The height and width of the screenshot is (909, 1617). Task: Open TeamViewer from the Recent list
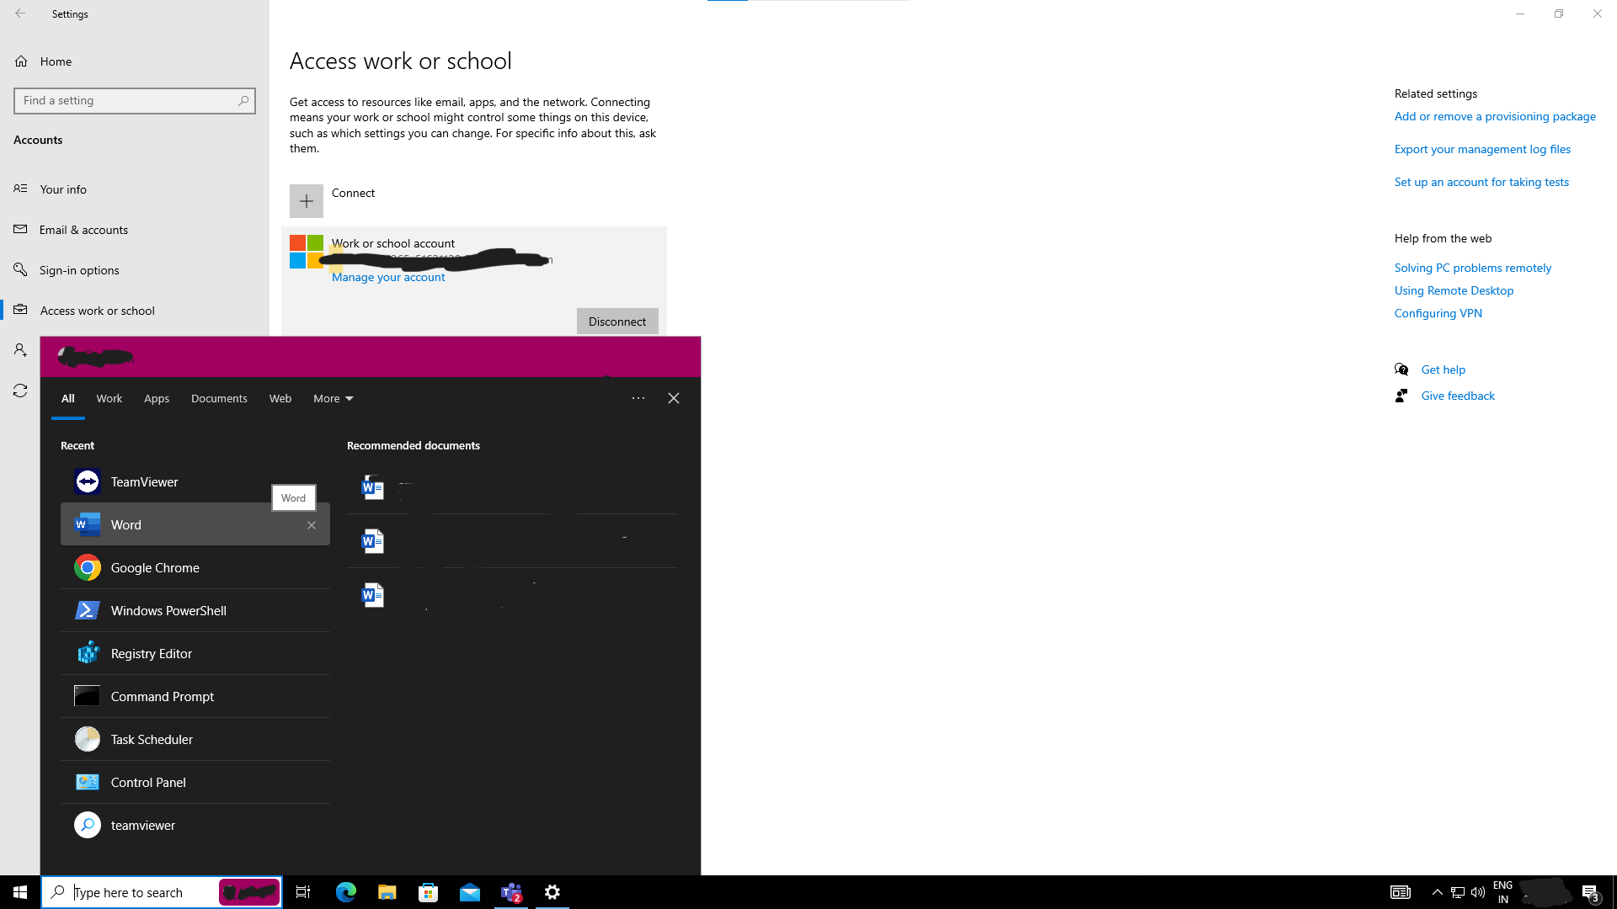point(195,481)
